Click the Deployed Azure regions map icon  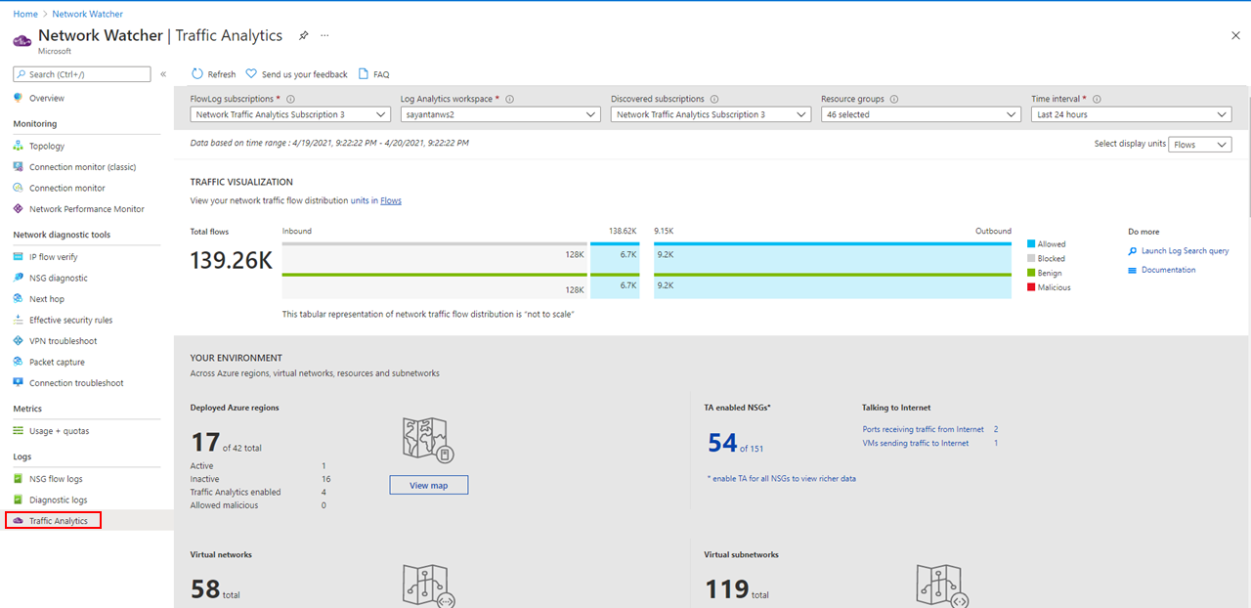click(428, 439)
